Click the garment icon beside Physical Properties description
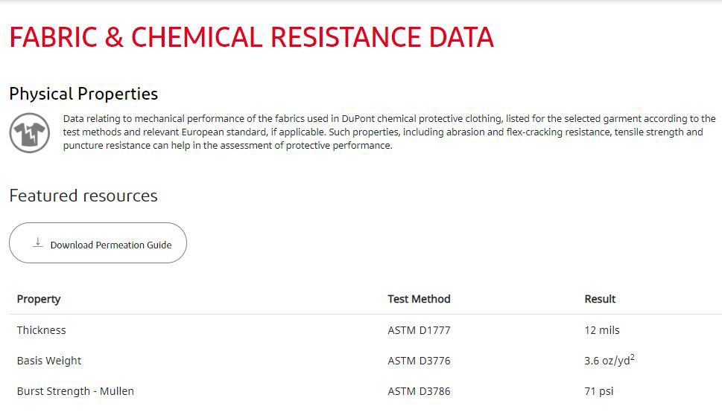722x412 pixels. [x=30, y=133]
